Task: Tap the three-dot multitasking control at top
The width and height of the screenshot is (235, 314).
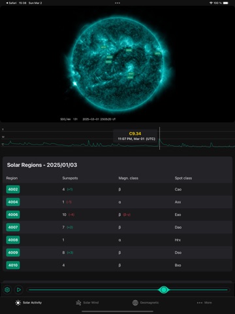Action: [x=117, y=3]
